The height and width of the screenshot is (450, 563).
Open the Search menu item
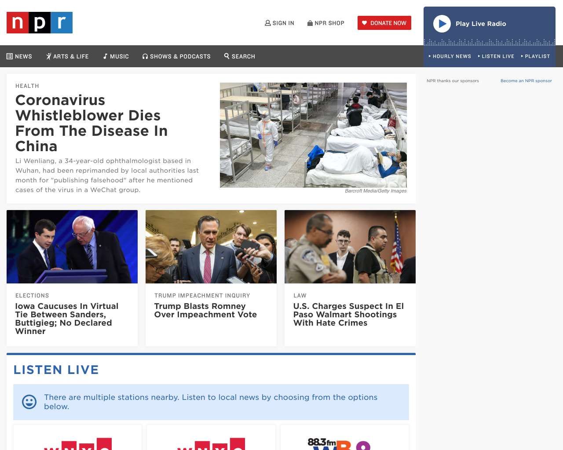[240, 56]
